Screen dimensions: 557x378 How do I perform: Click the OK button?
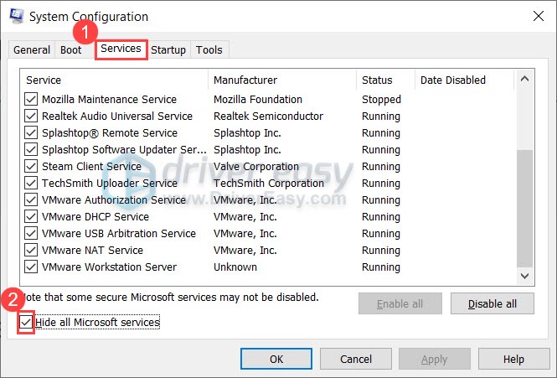coord(276,360)
